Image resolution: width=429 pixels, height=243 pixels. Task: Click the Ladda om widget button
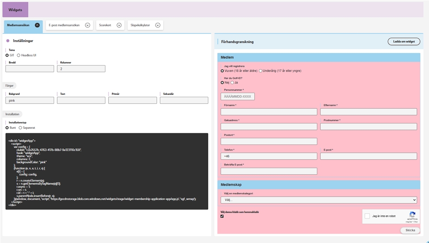404,41
